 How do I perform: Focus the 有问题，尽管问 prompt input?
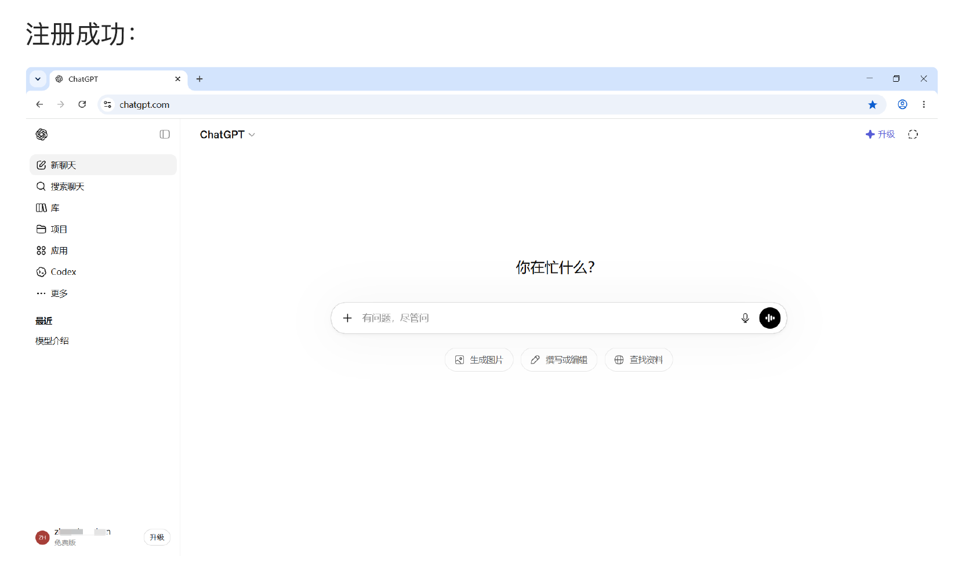click(545, 318)
